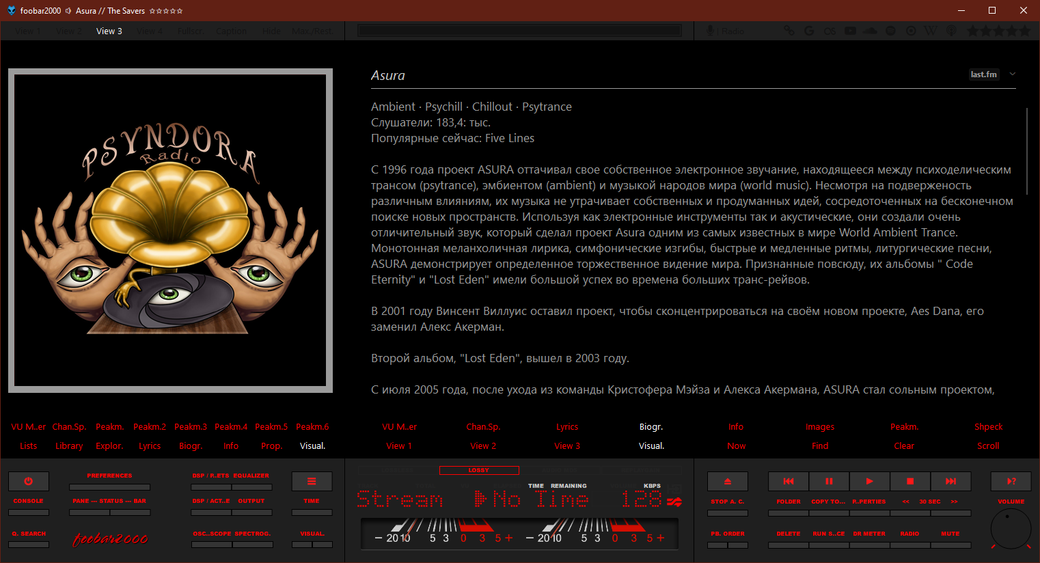
Task: Open the Spotify icon
Action: 890,31
